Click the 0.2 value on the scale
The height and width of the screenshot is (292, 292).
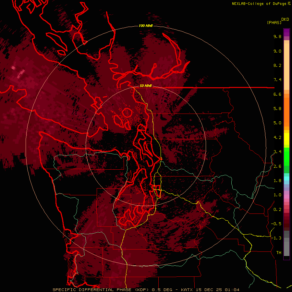(277, 210)
